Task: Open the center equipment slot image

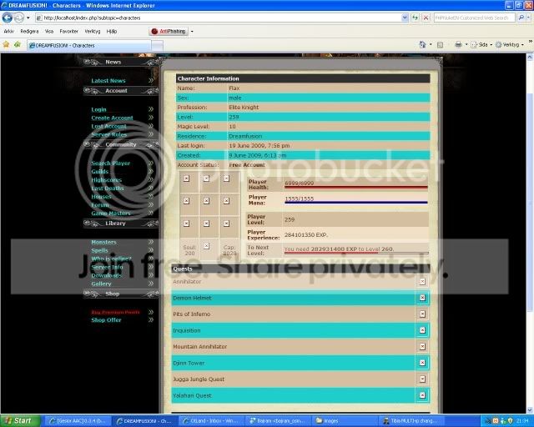Action: pos(206,201)
